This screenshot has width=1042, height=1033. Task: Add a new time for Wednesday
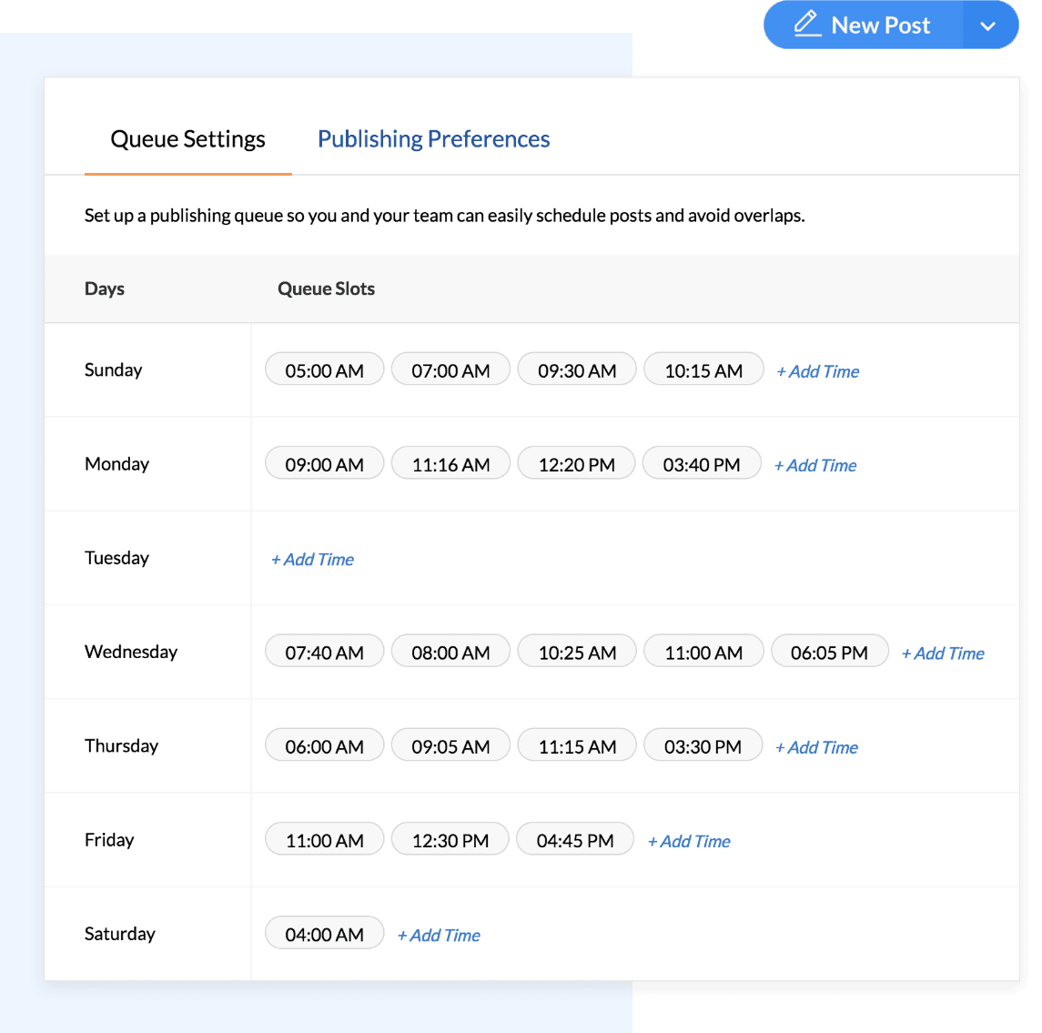pyautogui.click(x=944, y=653)
